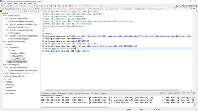Select createUser.html in the project tree
Screen dimensions: 198x111
coord(18,53)
